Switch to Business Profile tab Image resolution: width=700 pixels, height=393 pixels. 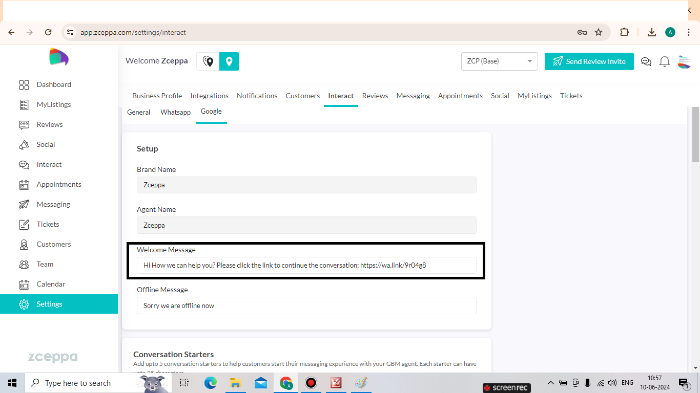click(157, 96)
